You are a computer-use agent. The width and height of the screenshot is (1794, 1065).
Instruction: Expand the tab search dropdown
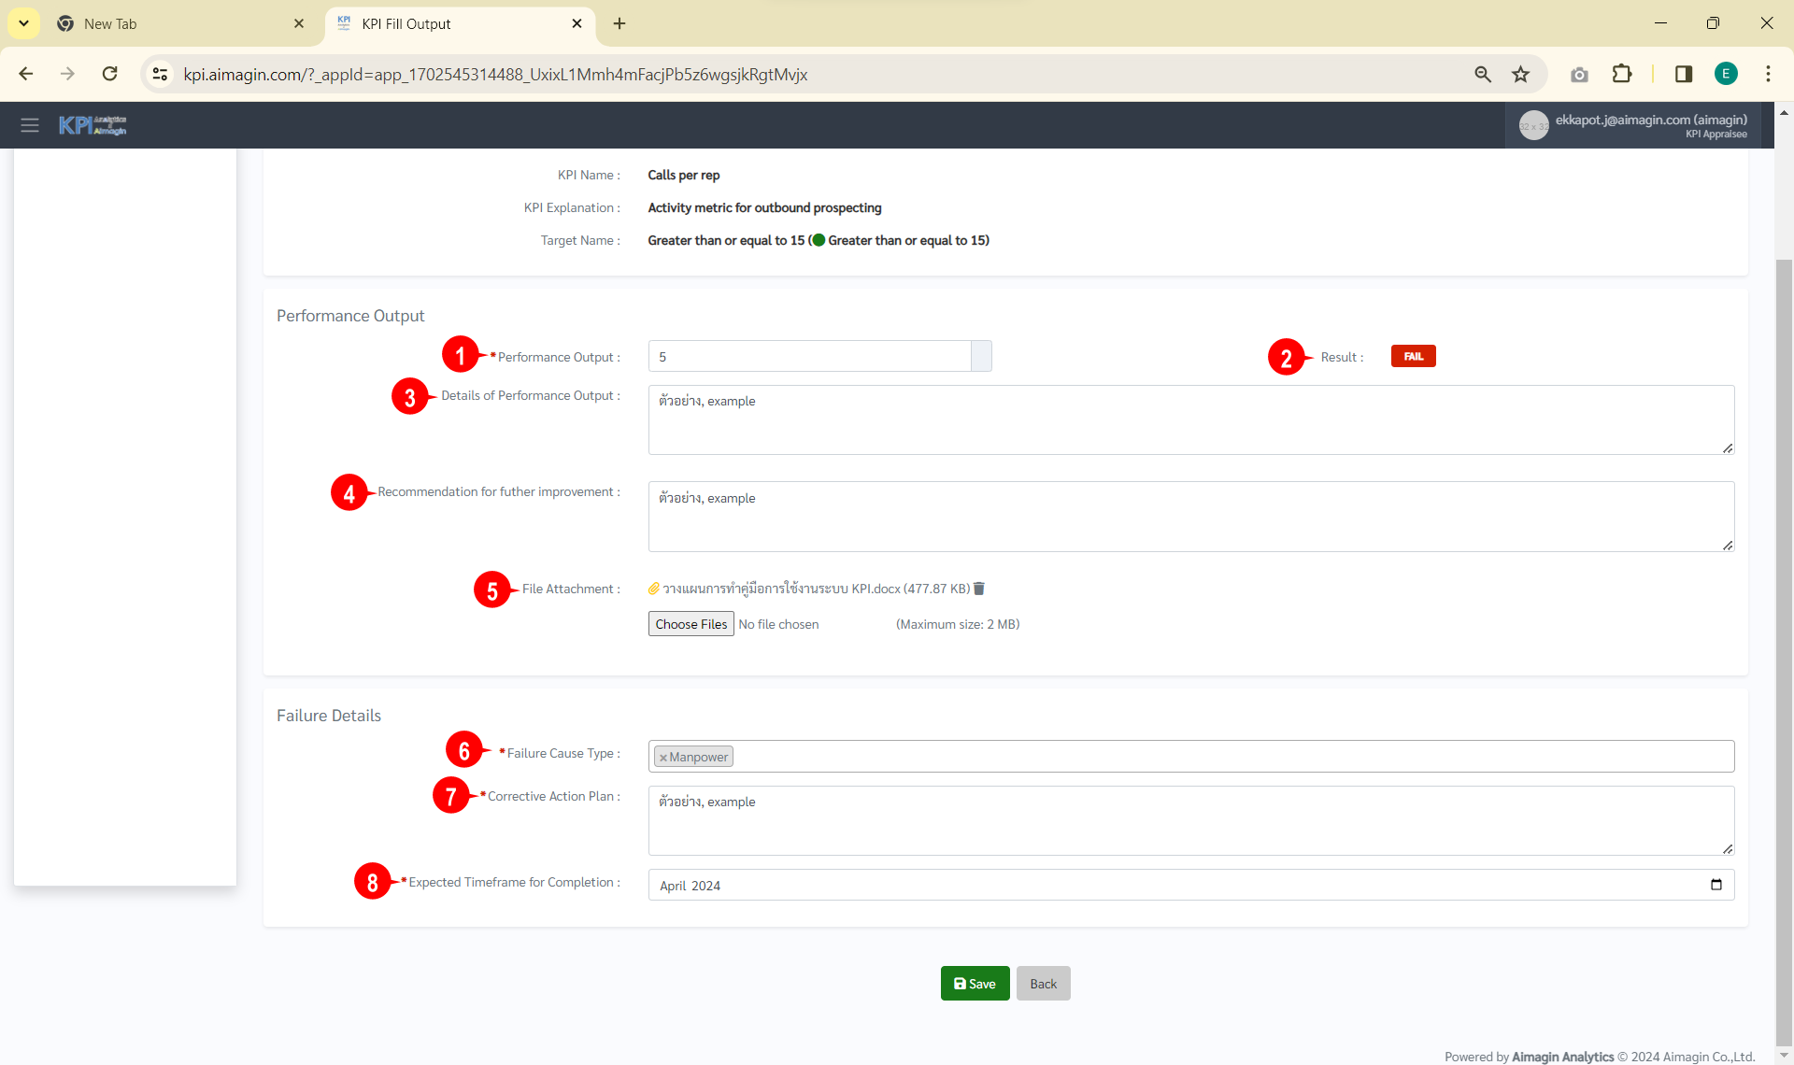[x=24, y=23]
